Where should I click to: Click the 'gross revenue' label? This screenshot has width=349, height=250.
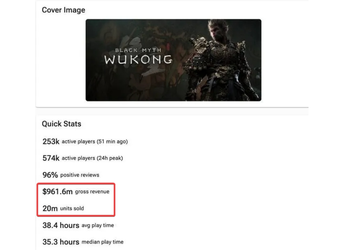coord(92,192)
